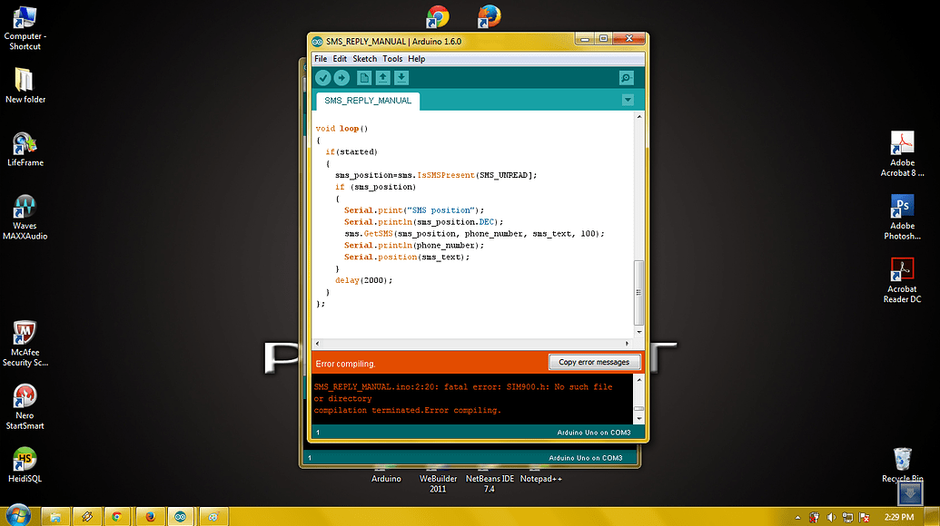Click the Upload arrow button

(341, 78)
